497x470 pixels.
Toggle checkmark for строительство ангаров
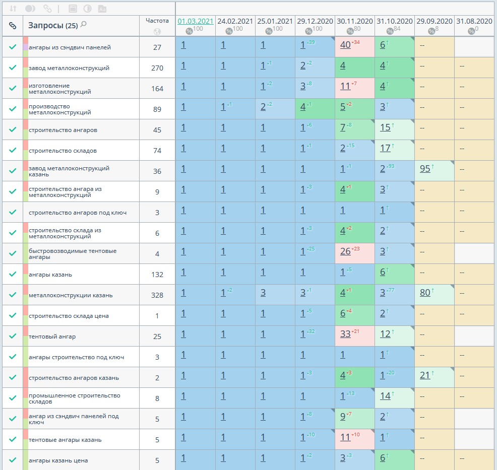tap(13, 129)
